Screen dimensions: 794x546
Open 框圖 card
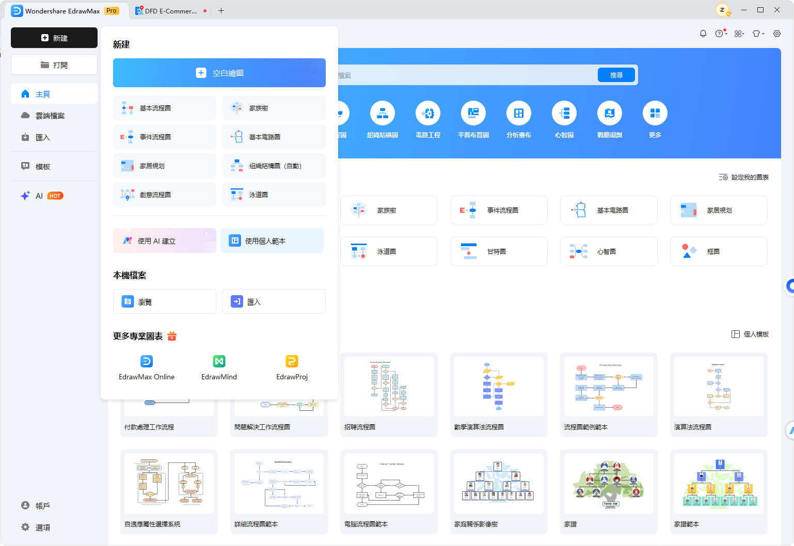[x=719, y=251]
